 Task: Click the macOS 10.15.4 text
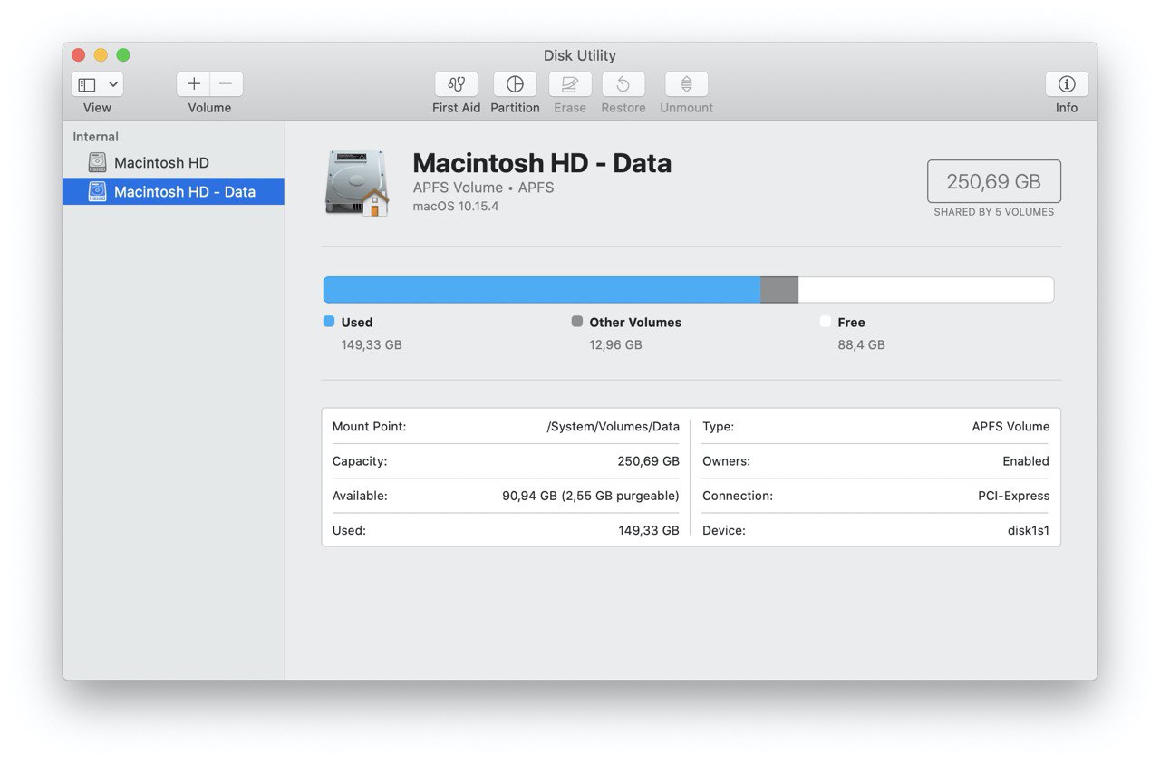[455, 206]
